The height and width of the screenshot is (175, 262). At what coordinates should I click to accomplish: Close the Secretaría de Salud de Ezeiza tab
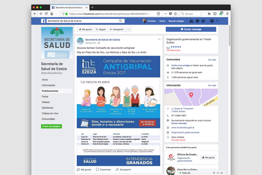(87, 8)
